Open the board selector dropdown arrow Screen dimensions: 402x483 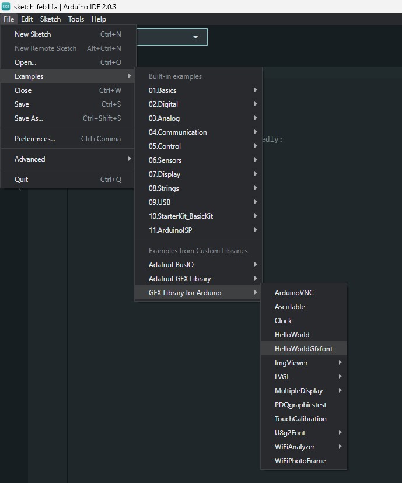pyautogui.click(x=195, y=37)
